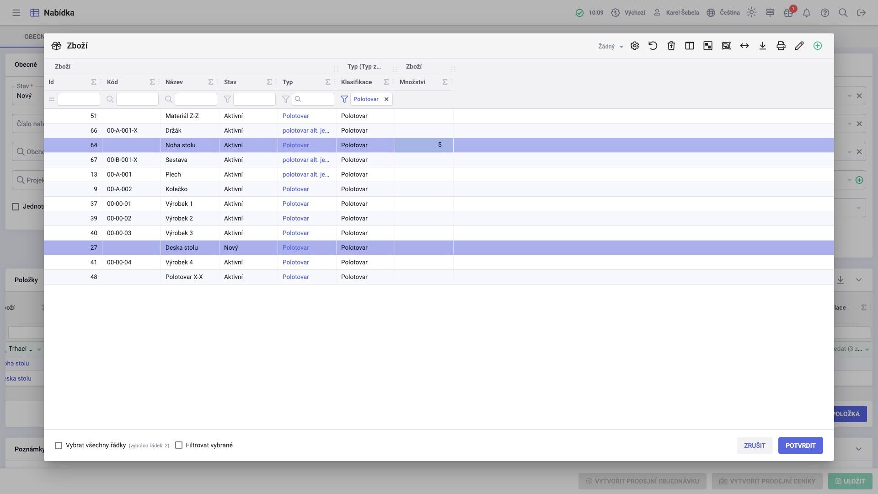The image size is (878, 494).
Task: Enable the Filtrovat vybrané checkbox
Action: coord(179,446)
